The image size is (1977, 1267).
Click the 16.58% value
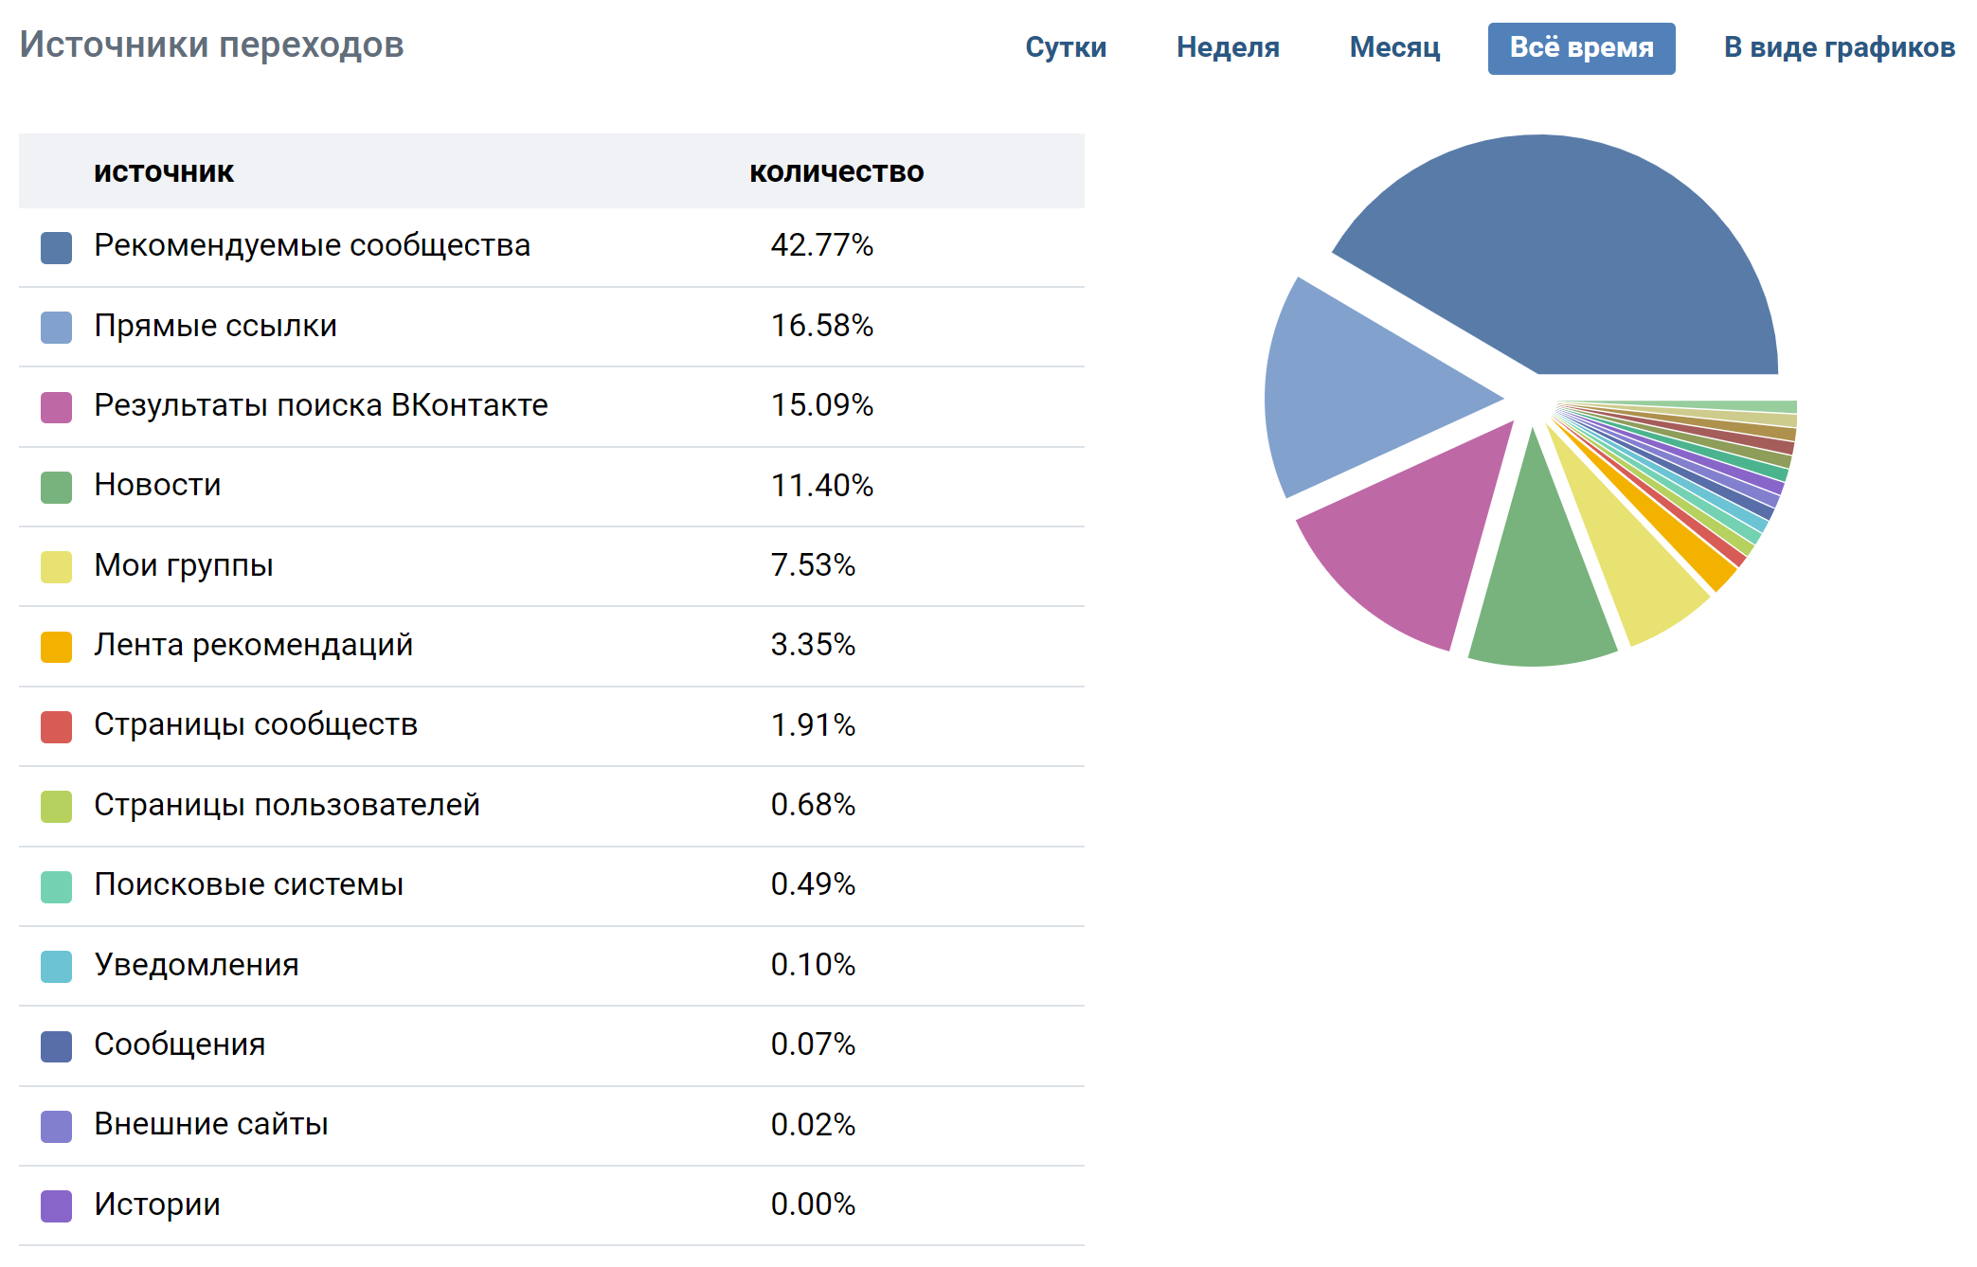(821, 326)
